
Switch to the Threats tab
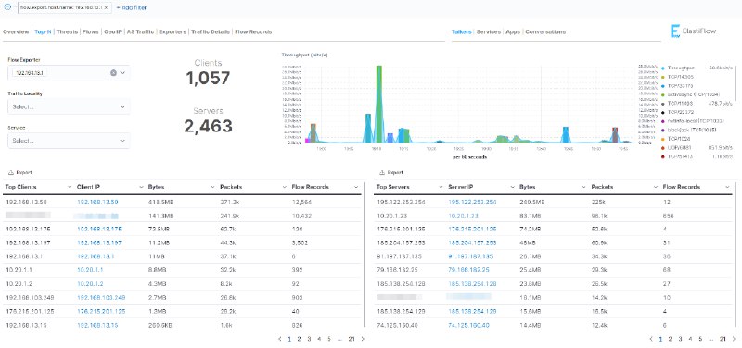[x=67, y=32]
